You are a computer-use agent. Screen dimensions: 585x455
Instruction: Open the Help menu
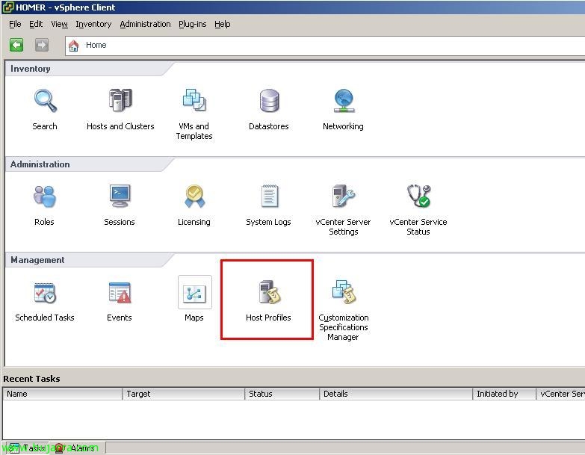point(223,24)
